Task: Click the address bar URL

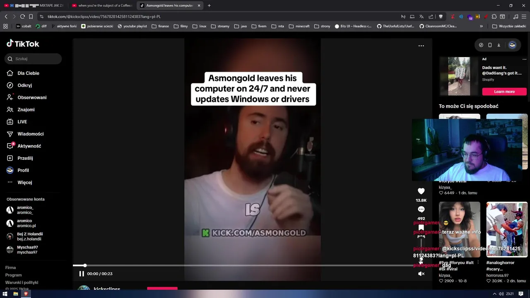Action: [x=104, y=17]
